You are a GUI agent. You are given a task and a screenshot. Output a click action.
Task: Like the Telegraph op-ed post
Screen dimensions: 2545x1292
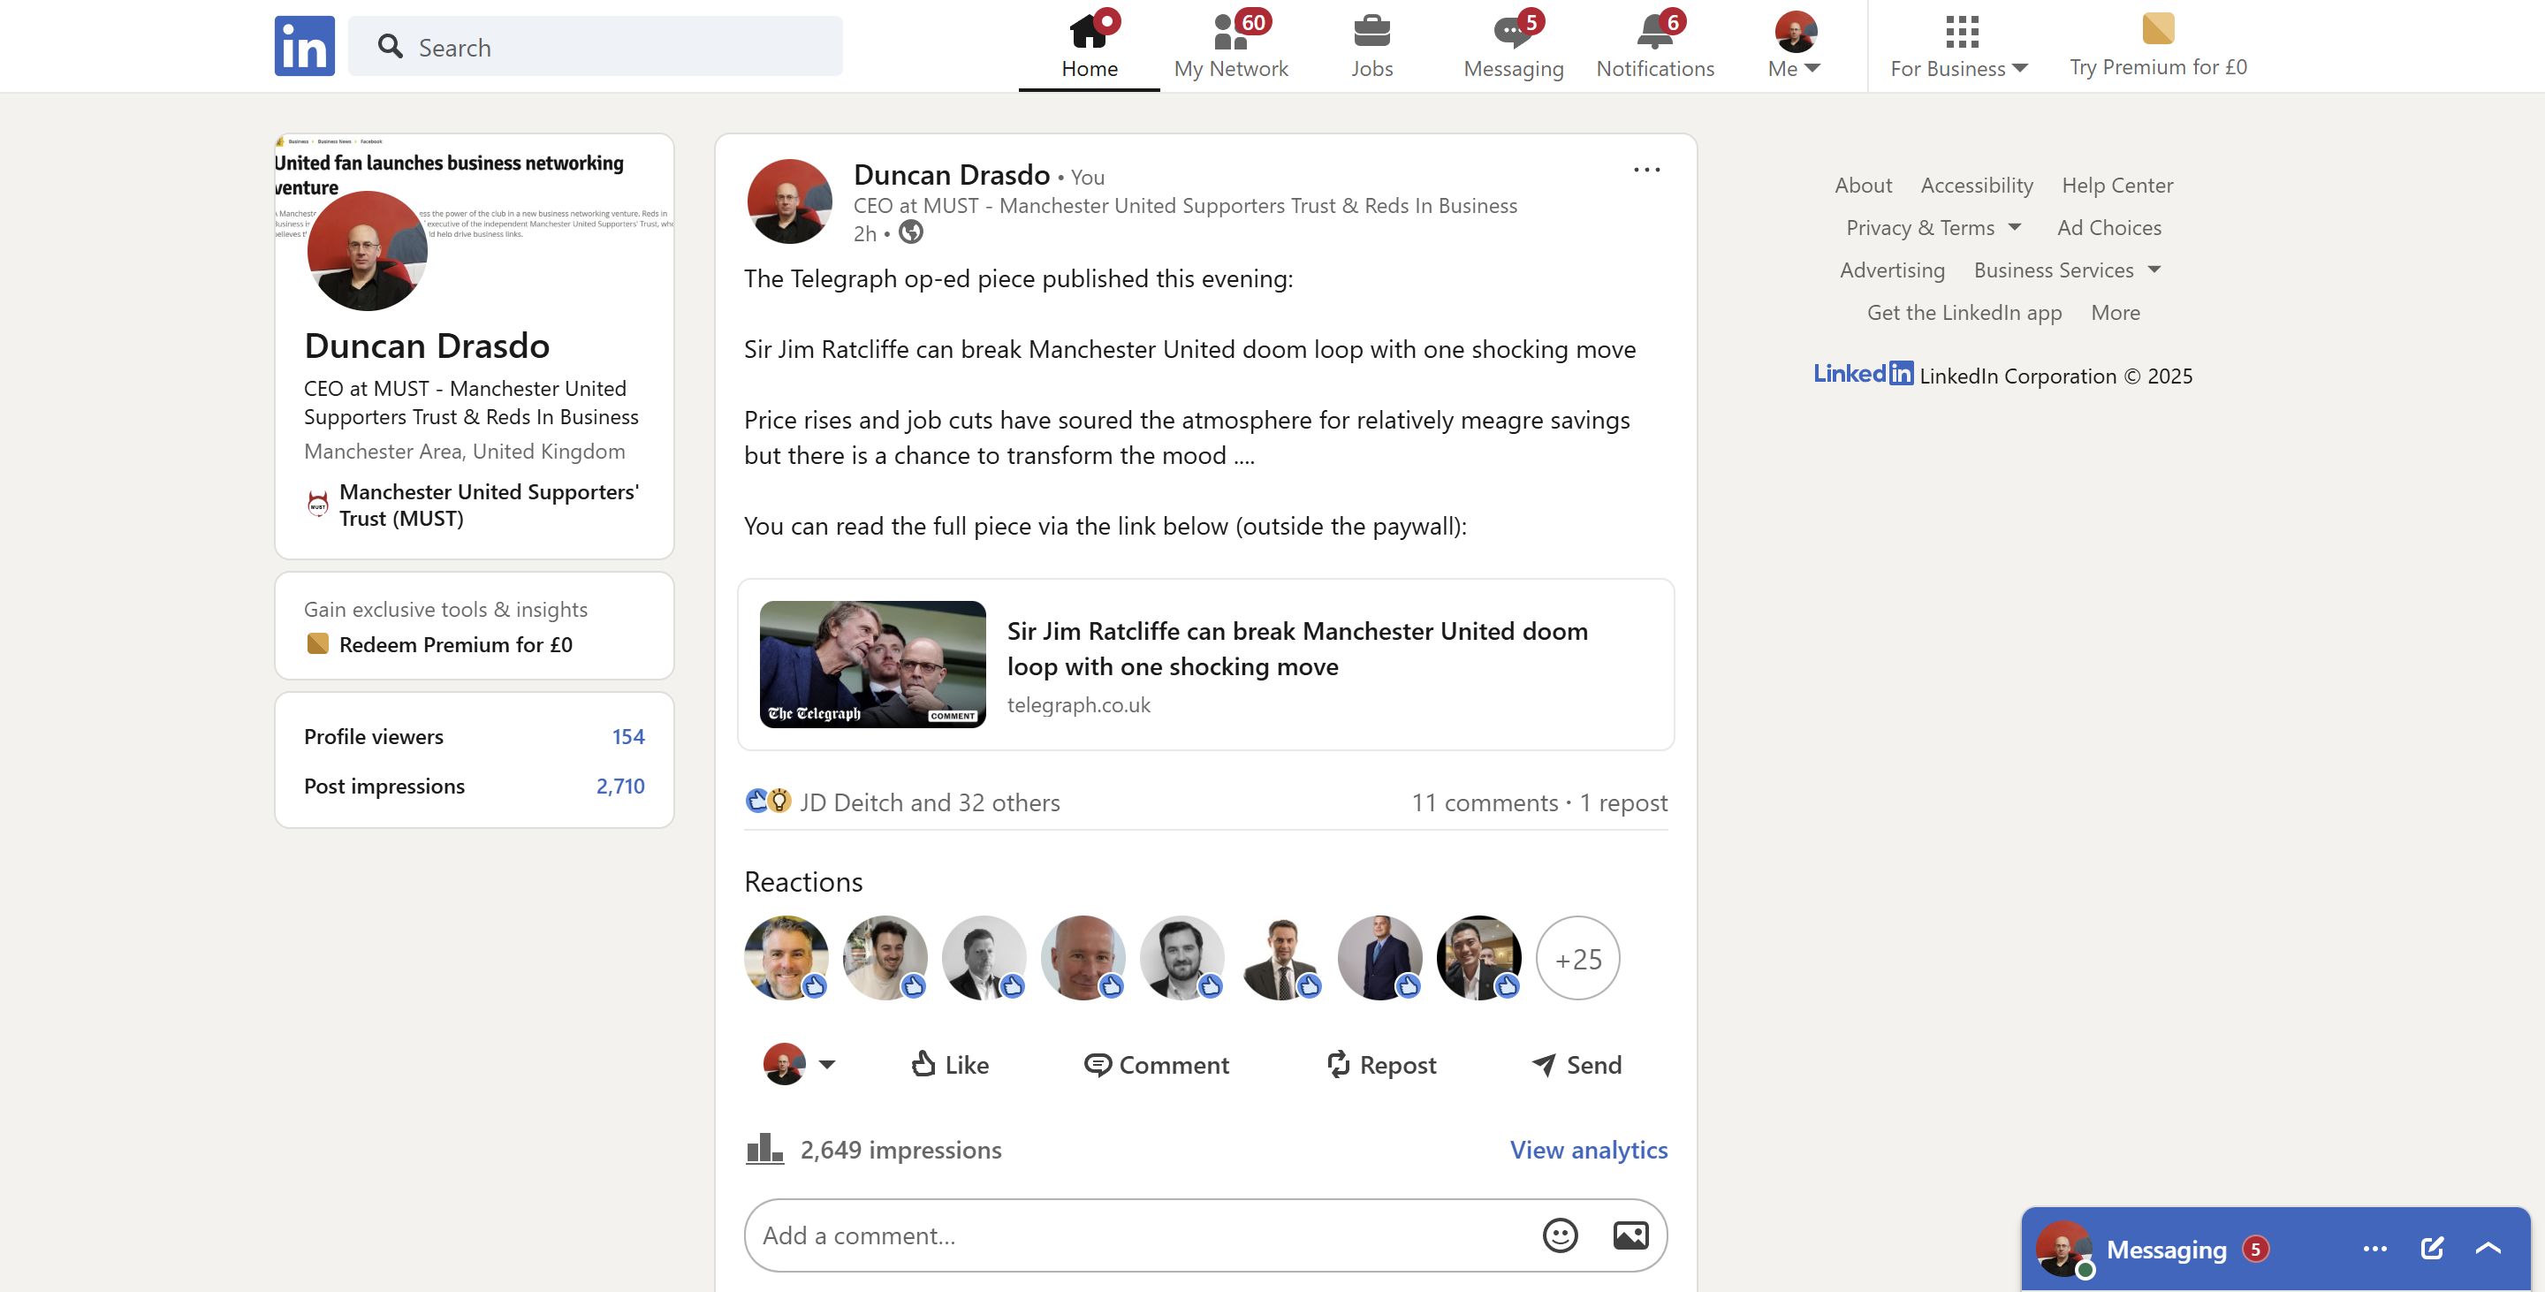coord(949,1065)
